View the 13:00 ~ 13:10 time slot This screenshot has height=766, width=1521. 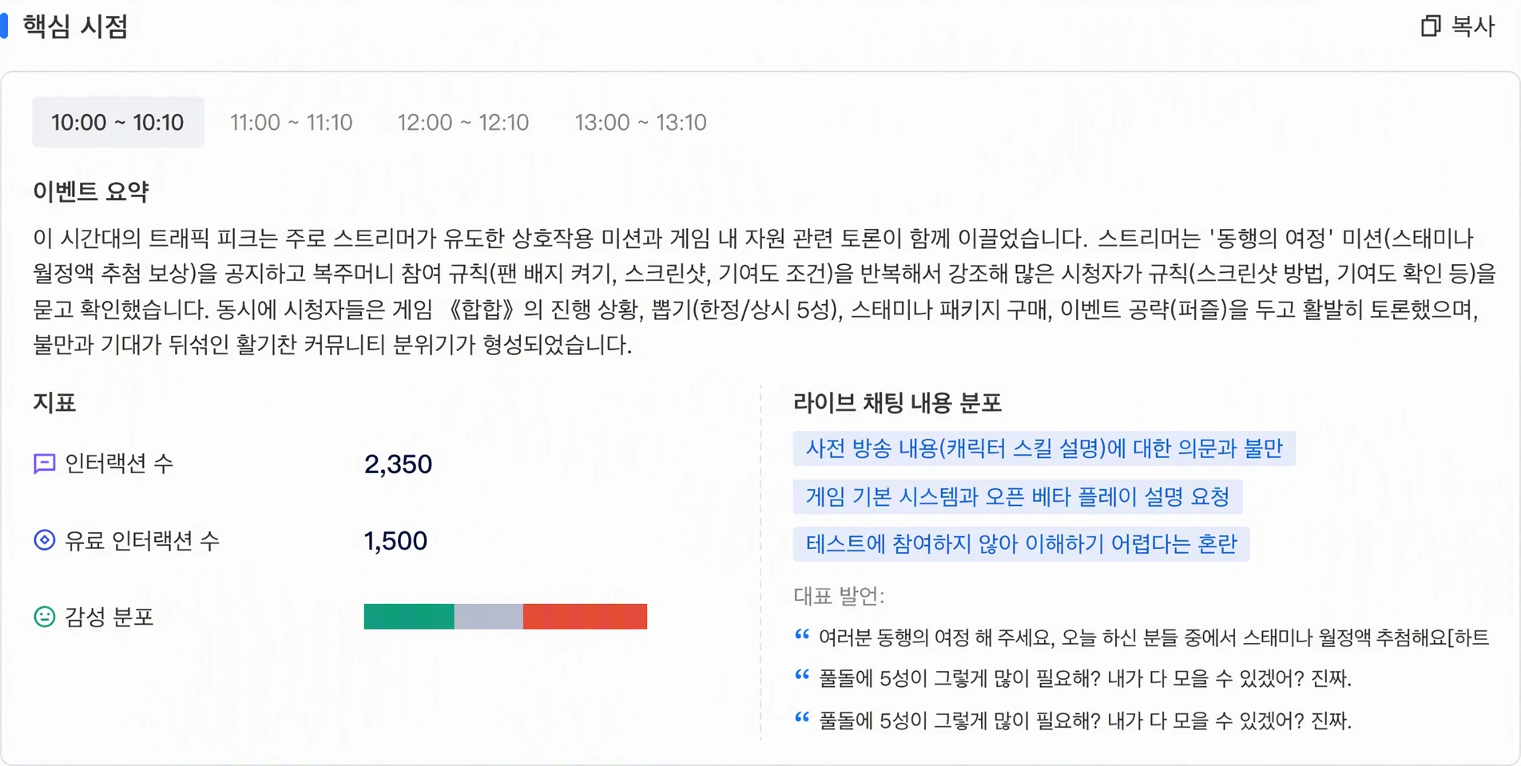(x=641, y=122)
